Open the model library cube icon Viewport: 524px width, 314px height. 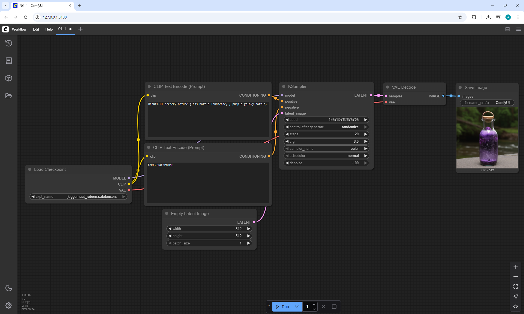9,78
